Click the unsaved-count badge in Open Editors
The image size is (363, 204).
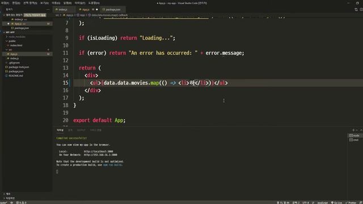[x=35, y=15]
